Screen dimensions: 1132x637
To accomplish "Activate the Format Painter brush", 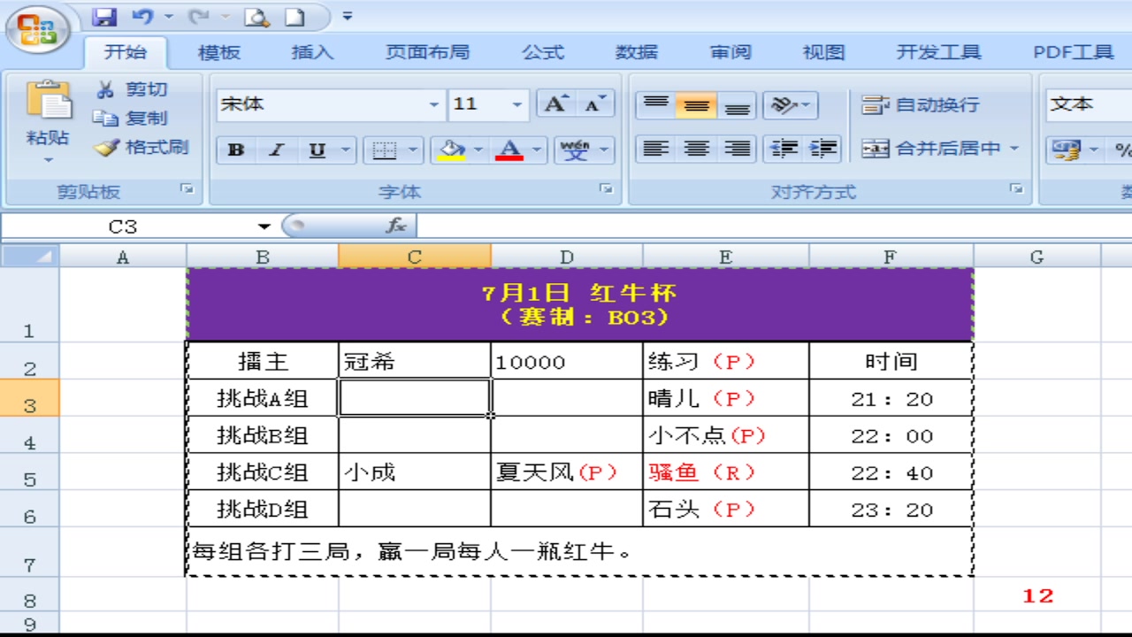I will [x=141, y=147].
